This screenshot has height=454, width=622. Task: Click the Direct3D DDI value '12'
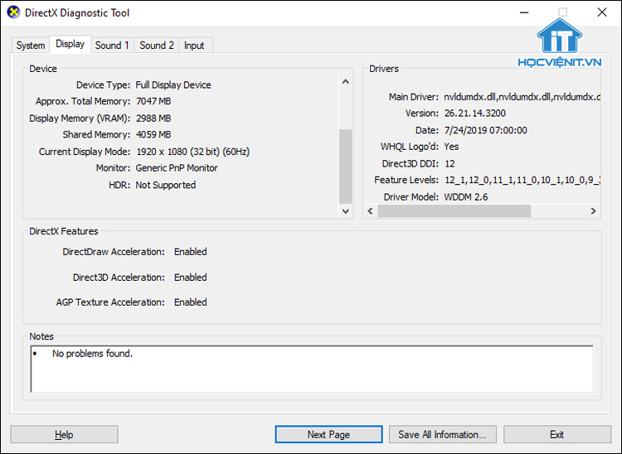(449, 163)
